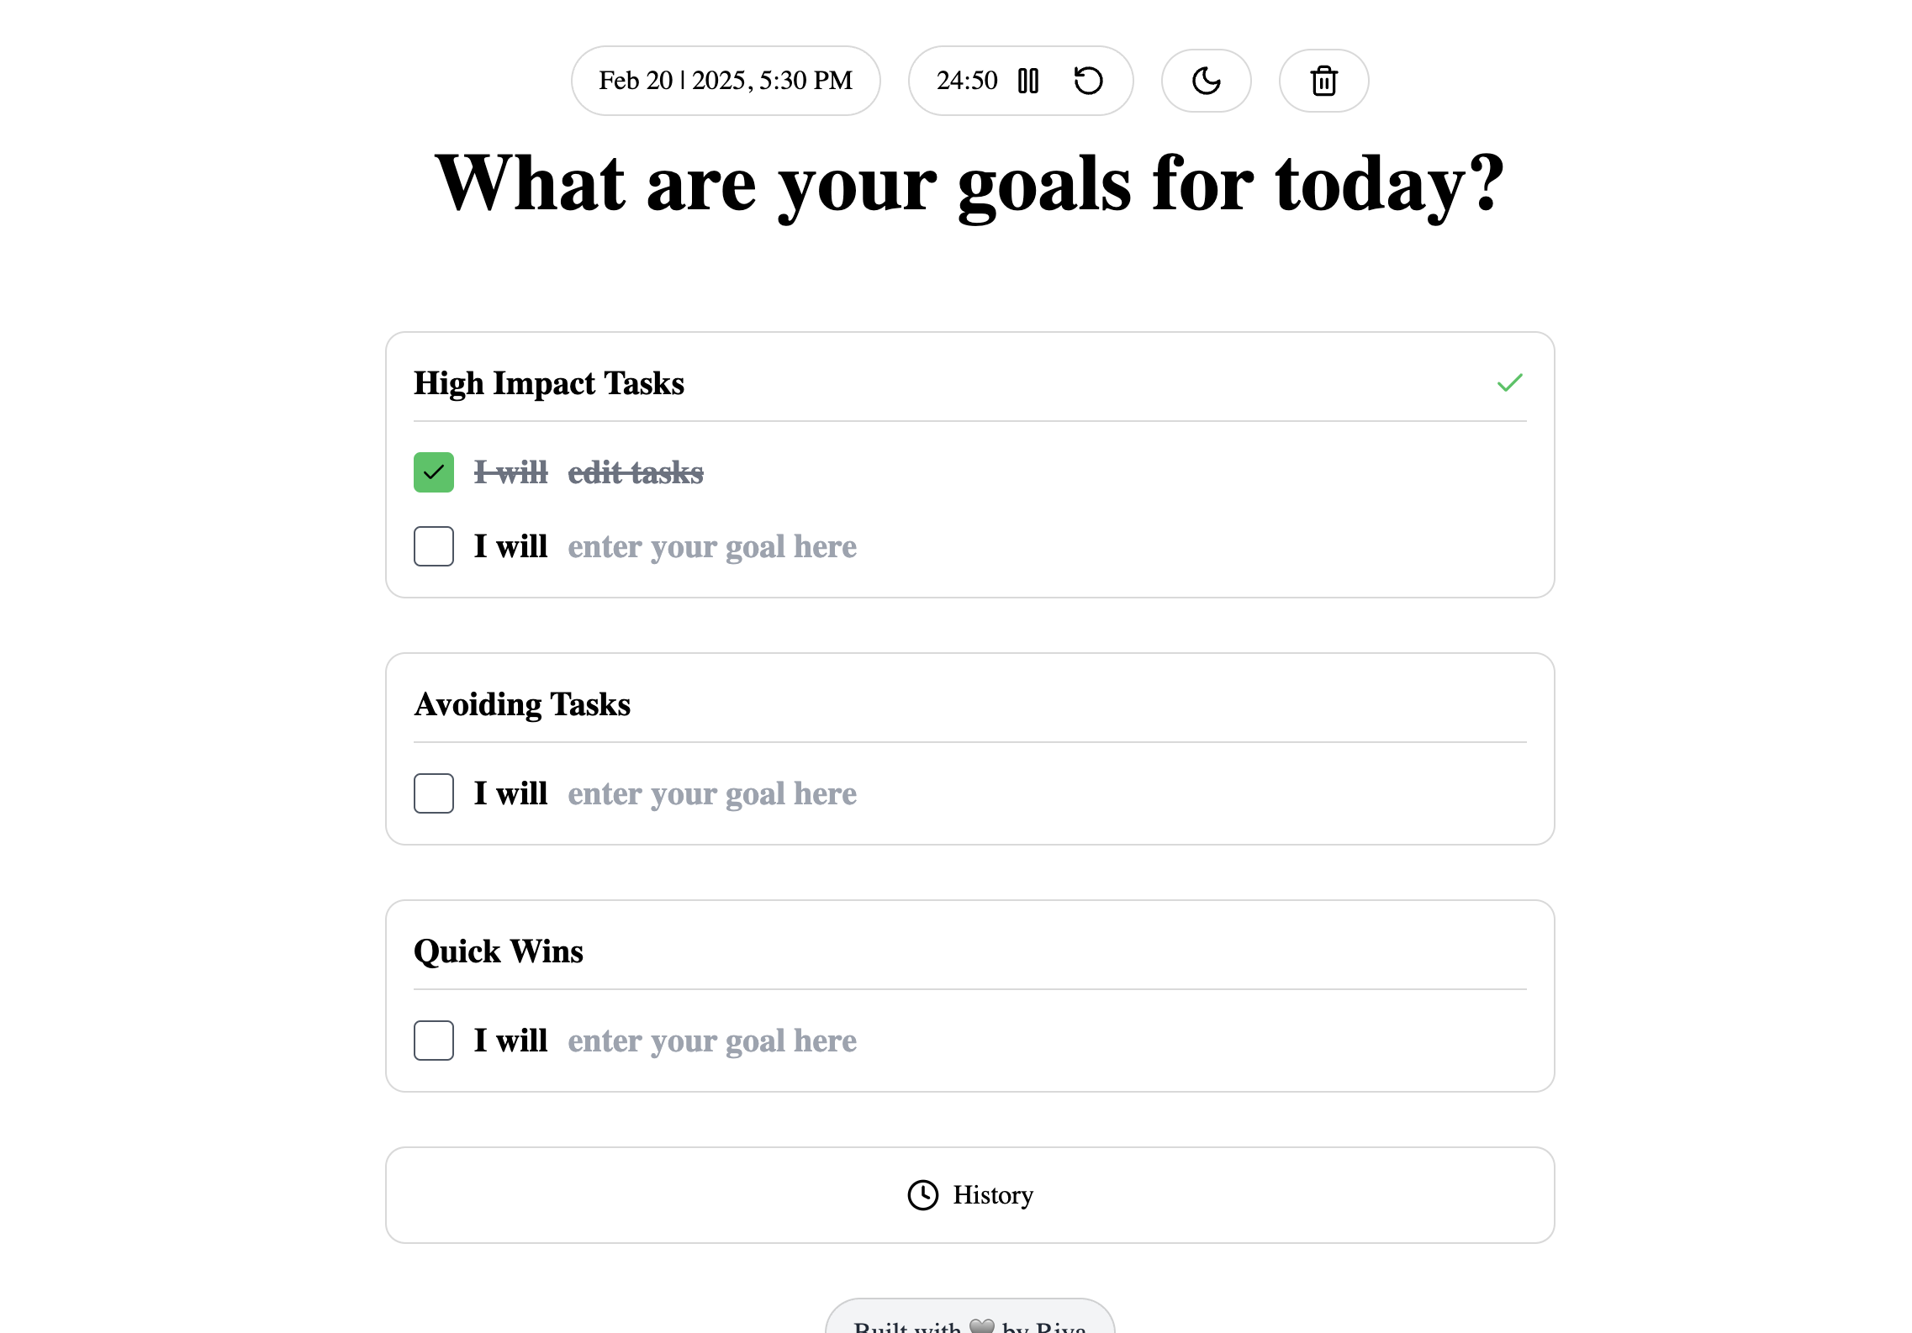Click the clock icon beside History
Screen dimensions: 1912x1333
click(922, 1195)
